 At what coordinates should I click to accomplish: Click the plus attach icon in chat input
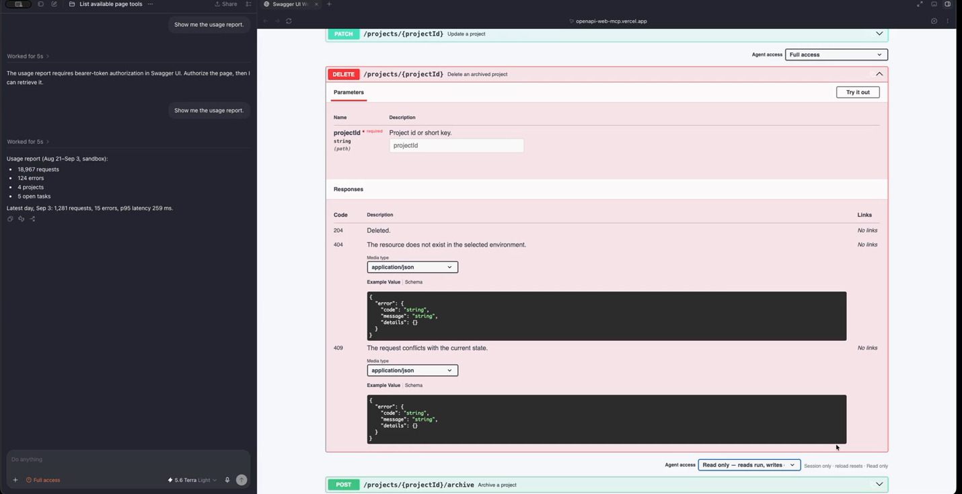click(15, 480)
